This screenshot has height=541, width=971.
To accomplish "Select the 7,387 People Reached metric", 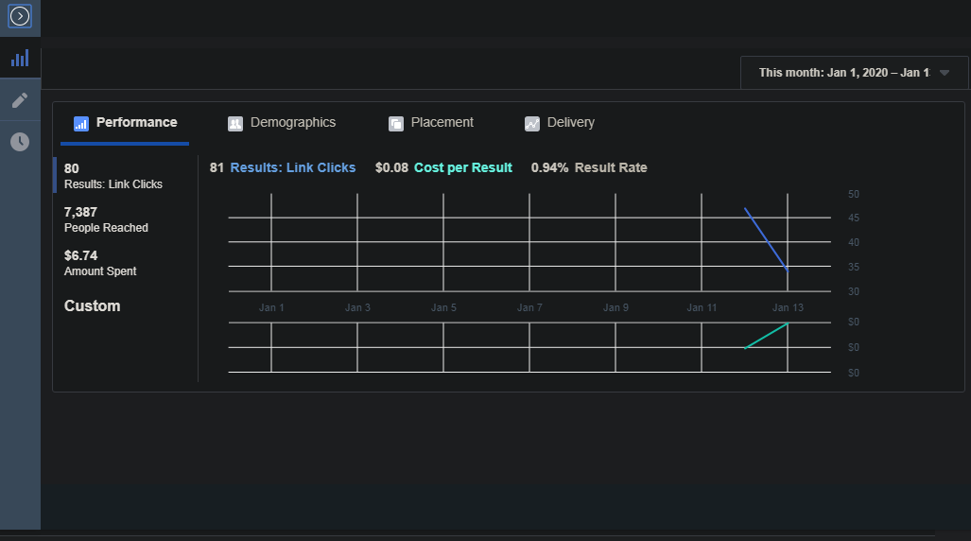I will coord(106,219).
